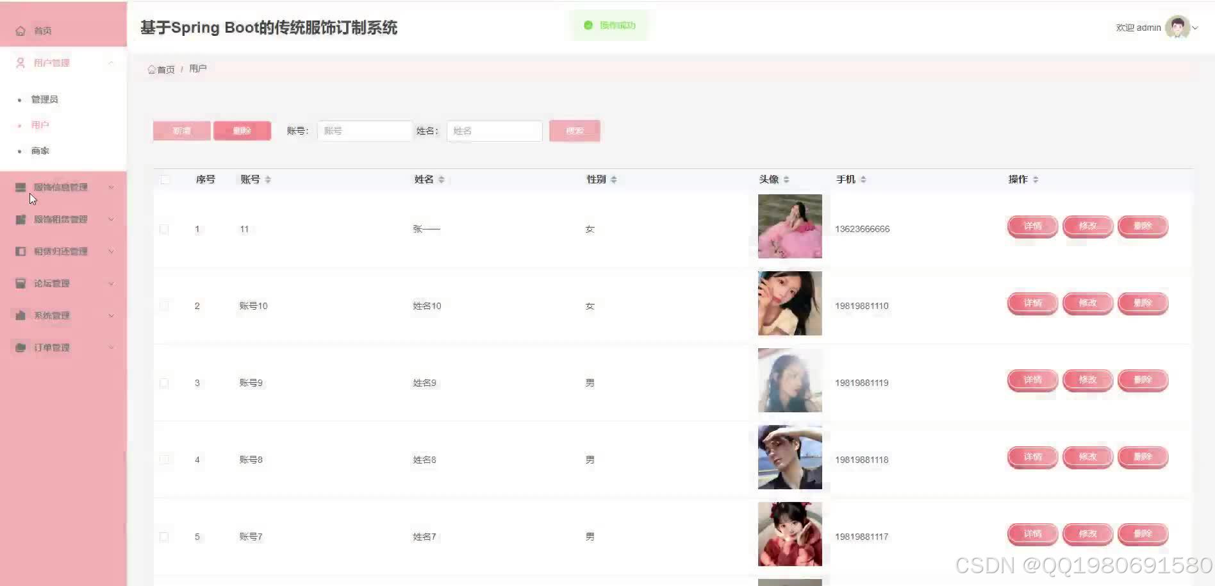Sort by 账号 using its sort arrows

coord(268,180)
